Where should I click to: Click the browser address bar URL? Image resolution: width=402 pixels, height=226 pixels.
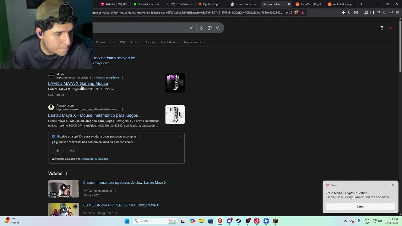pos(188,13)
